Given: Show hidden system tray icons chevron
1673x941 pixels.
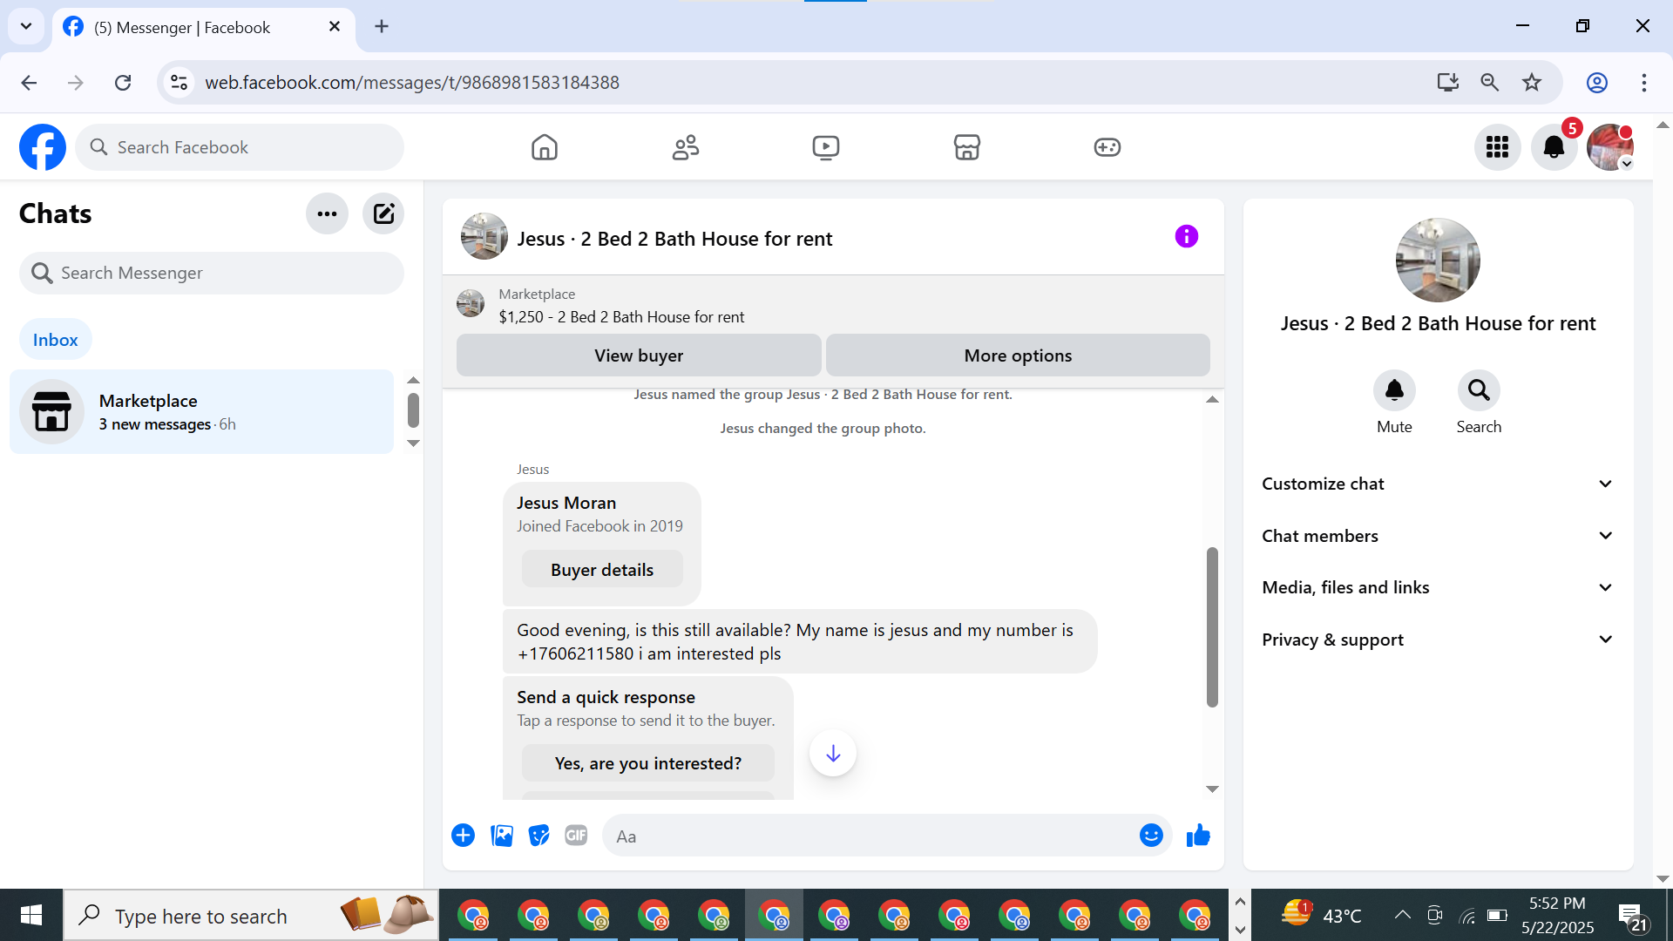Looking at the screenshot, I should pos(1402,915).
